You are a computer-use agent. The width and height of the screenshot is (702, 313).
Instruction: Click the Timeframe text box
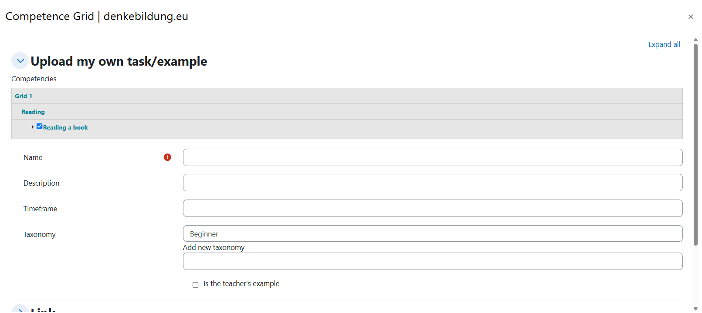[x=432, y=208]
